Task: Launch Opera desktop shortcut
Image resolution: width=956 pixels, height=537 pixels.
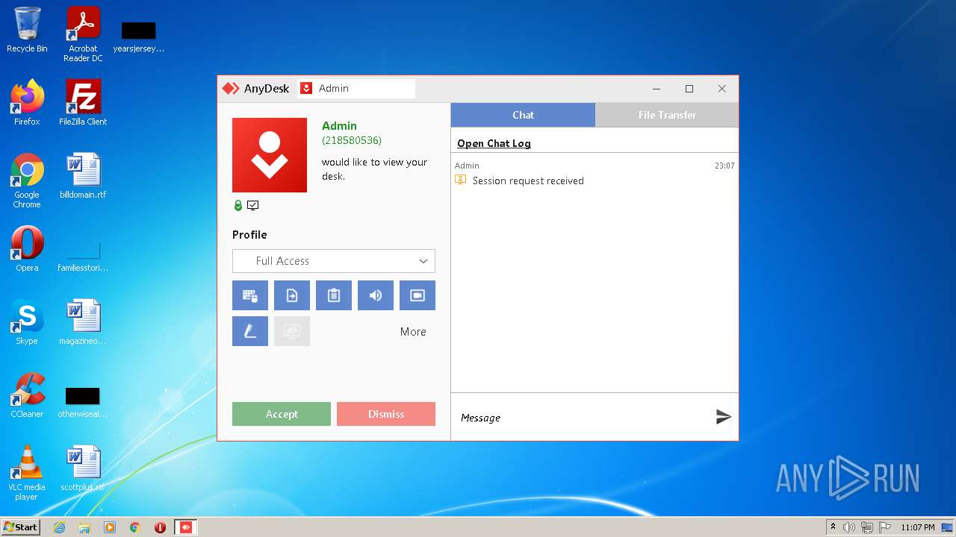Action: click(27, 249)
